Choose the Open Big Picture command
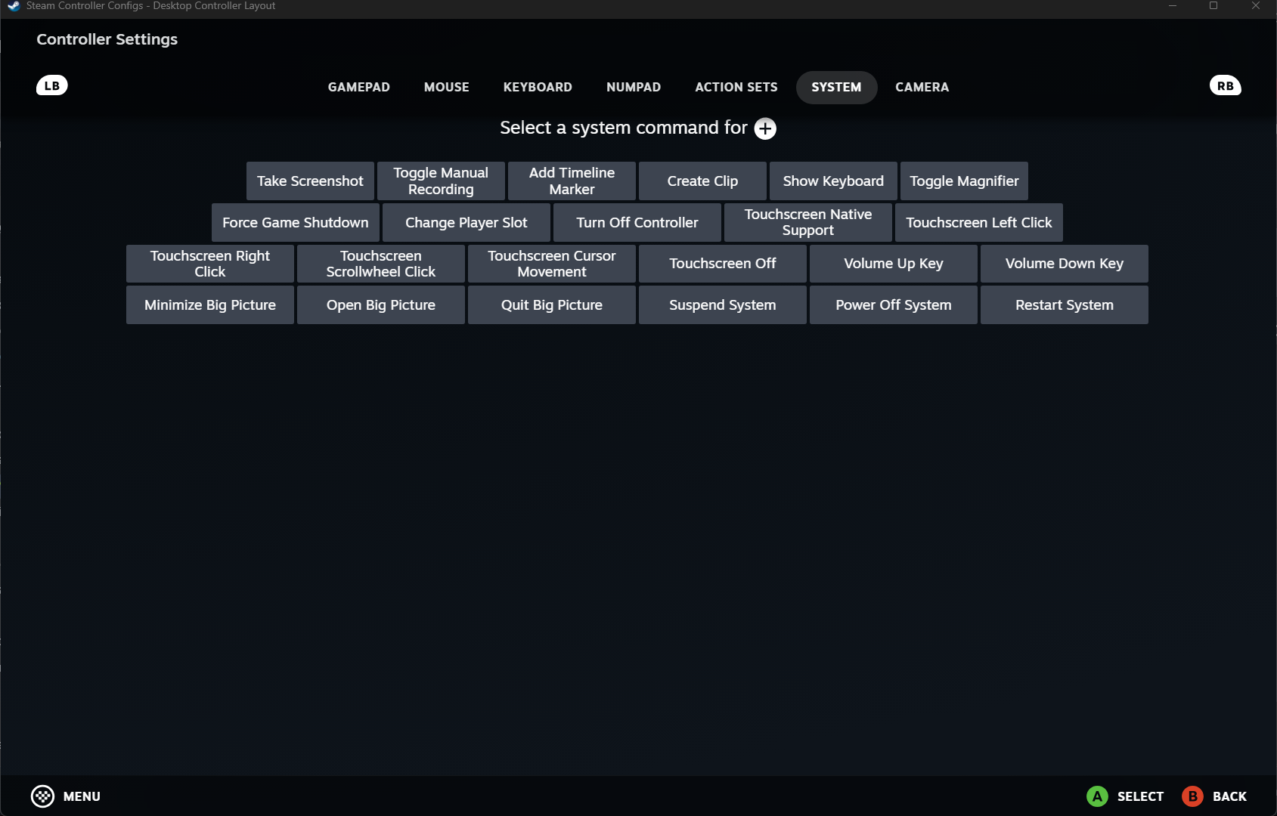The image size is (1277, 816). coord(380,305)
